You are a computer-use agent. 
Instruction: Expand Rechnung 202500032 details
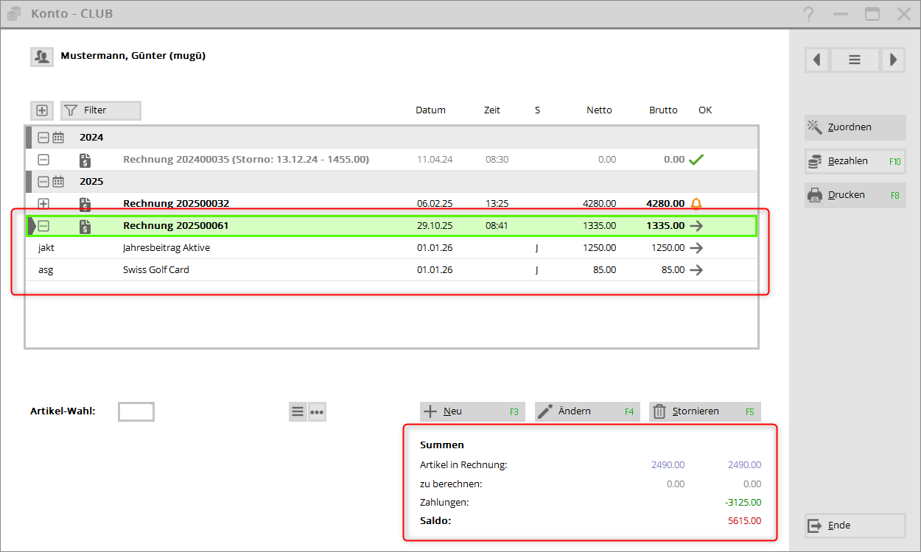point(43,204)
